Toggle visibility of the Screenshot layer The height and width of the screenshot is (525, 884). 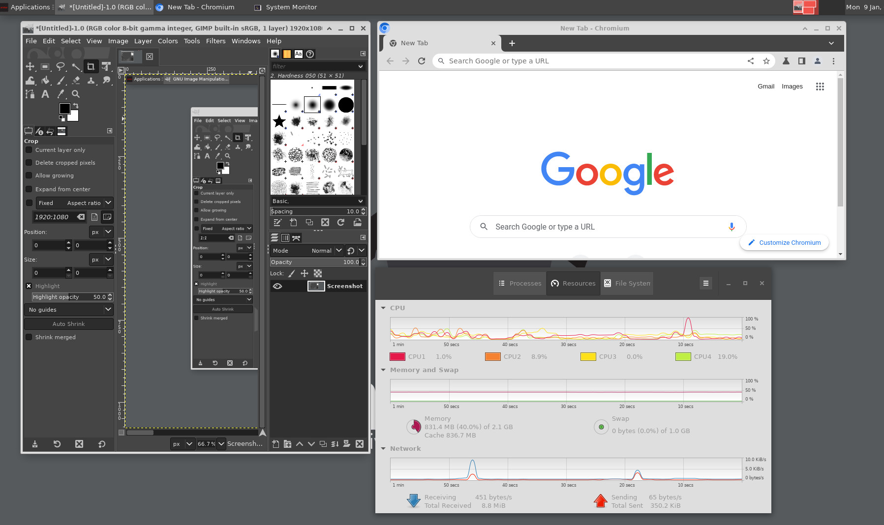(x=277, y=286)
